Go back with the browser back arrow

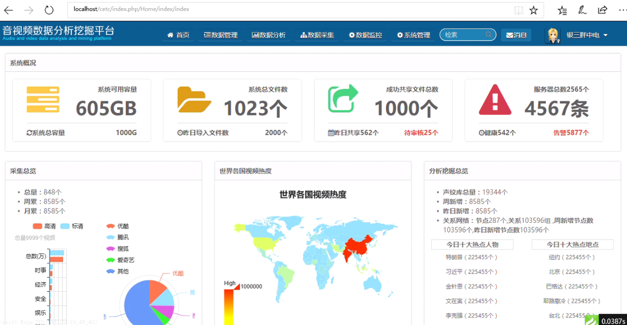point(9,10)
